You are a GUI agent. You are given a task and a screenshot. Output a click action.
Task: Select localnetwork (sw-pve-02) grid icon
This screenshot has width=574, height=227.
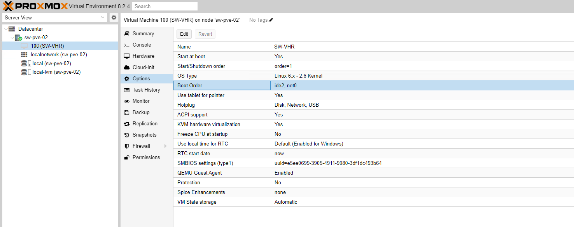(x=24, y=55)
